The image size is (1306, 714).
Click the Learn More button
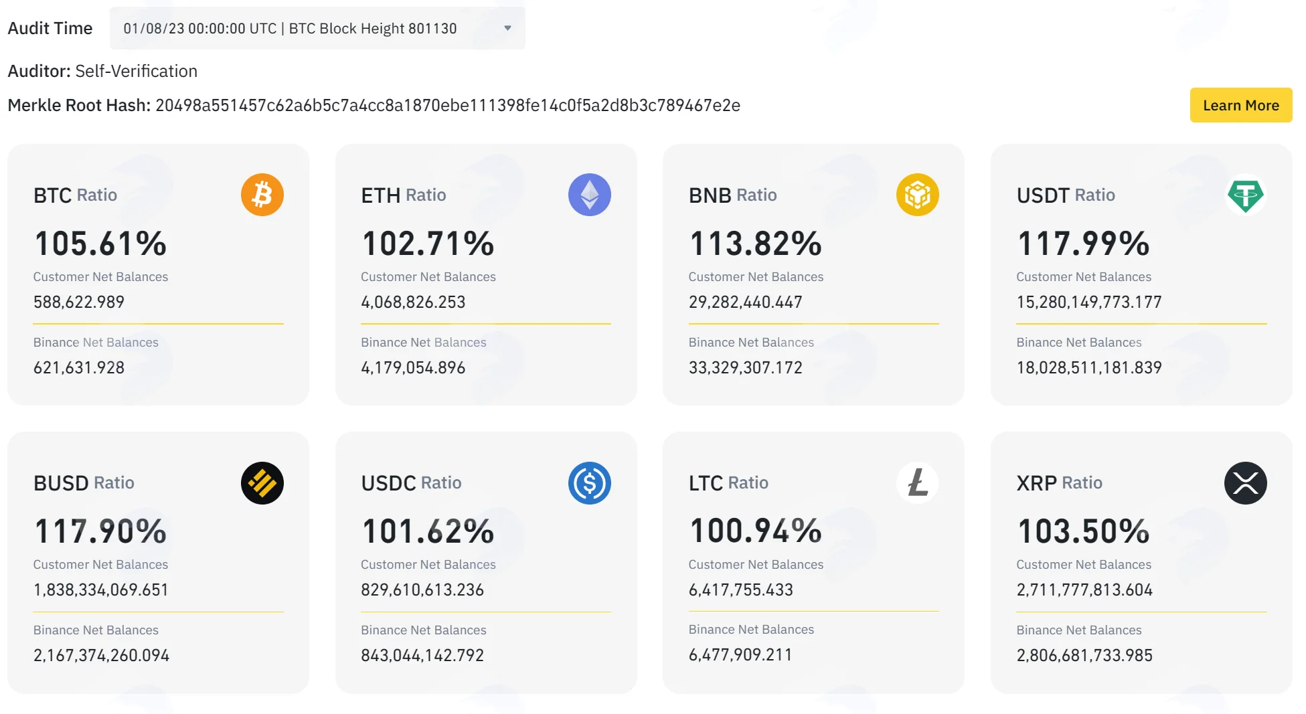pos(1240,105)
